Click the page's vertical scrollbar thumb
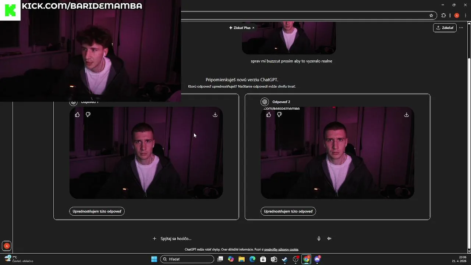The image size is (471, 265). coord(469,153)
